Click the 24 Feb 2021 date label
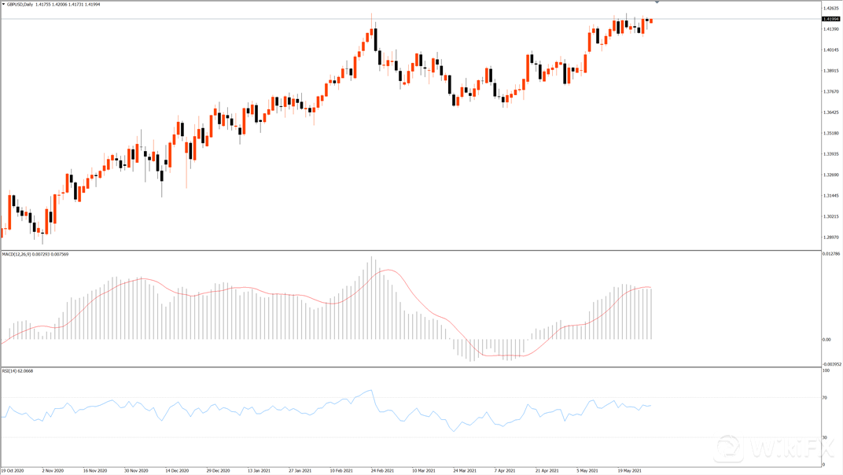 coord(382,470)
